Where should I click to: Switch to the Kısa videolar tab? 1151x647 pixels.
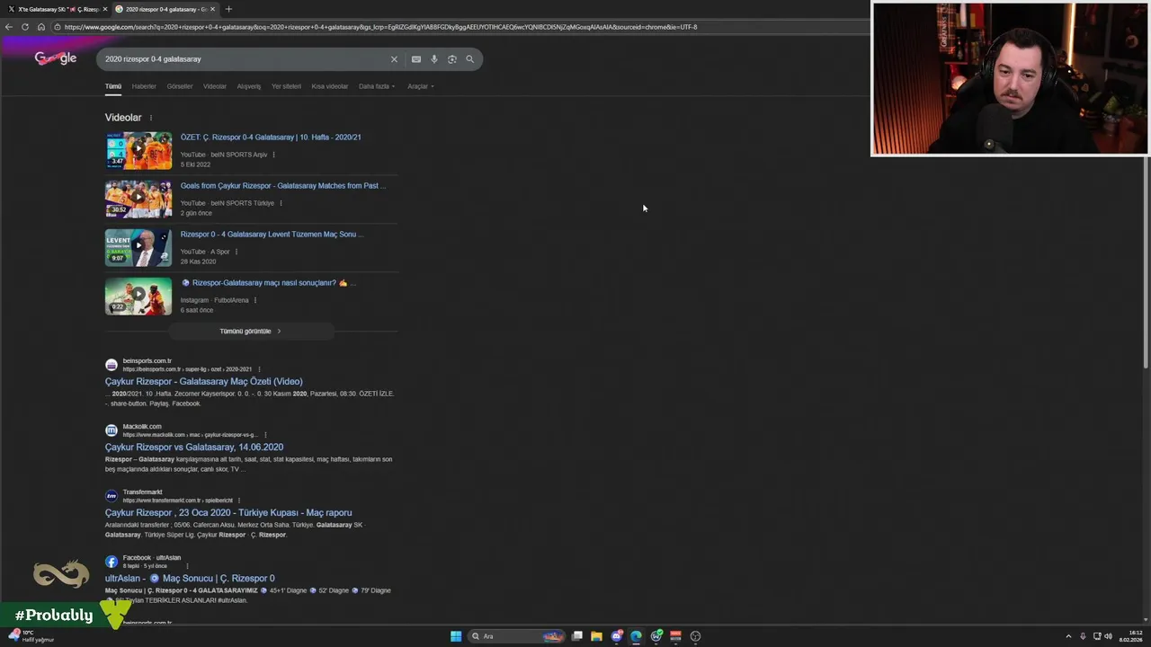pyautogui.click(x=330, y=86)
